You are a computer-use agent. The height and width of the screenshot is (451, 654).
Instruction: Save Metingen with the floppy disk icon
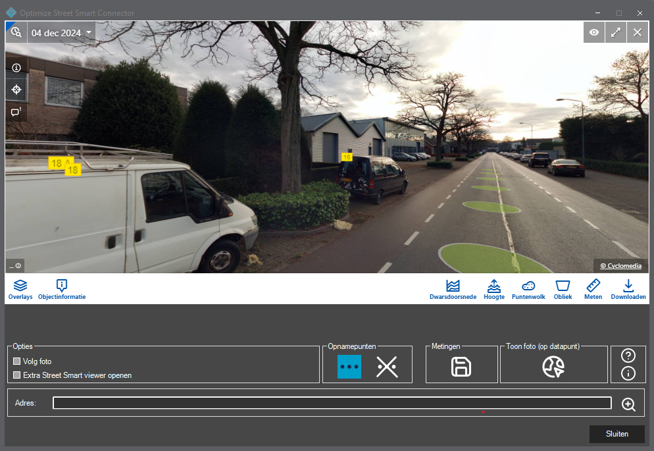pos(461,367)
